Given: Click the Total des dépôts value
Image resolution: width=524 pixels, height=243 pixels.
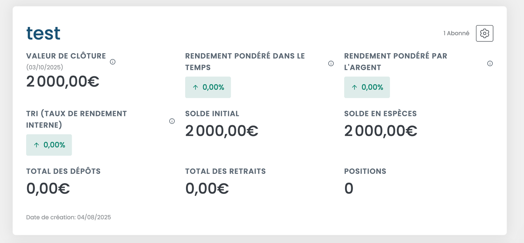Looking at the screenshot, I should click(x=48, y=188).
